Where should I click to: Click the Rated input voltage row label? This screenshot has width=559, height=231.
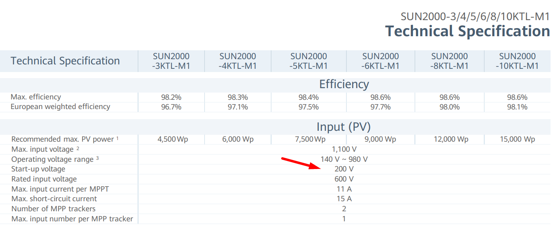point(44,179)
